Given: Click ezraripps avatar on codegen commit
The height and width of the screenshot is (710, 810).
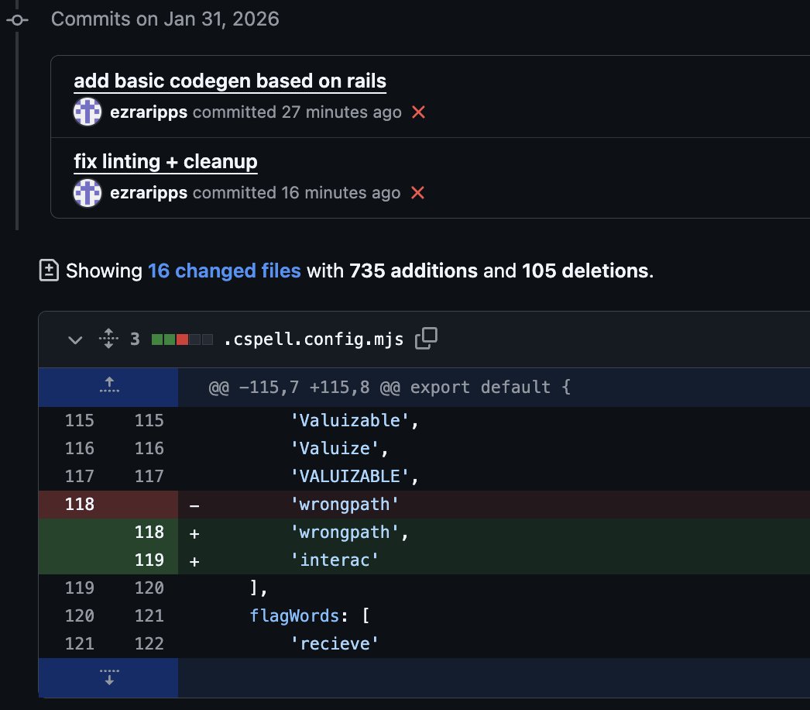Looking at the screenshot, I should coord(88,112).
